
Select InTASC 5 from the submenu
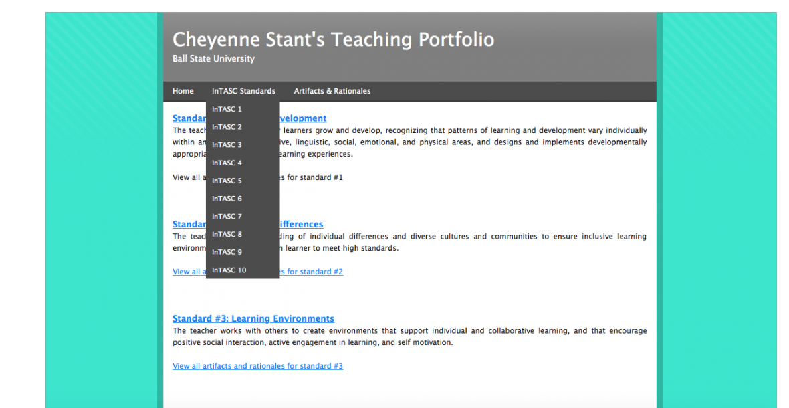tap(227, 181)
